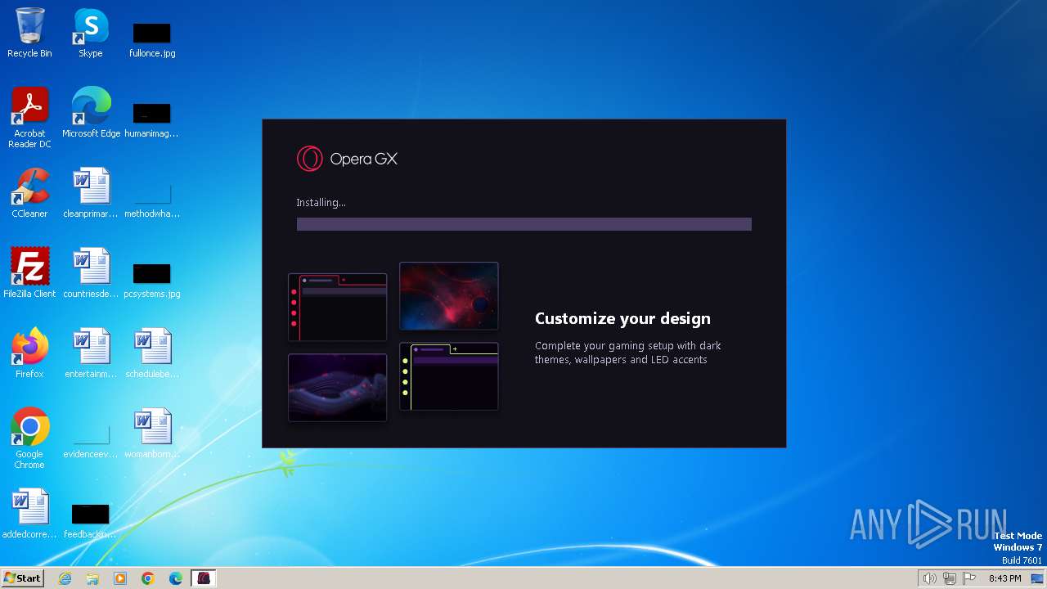Click the purple waves wallpaper preview
The width and height of the screenshot is (1047, 589).
tap(337, 388)
